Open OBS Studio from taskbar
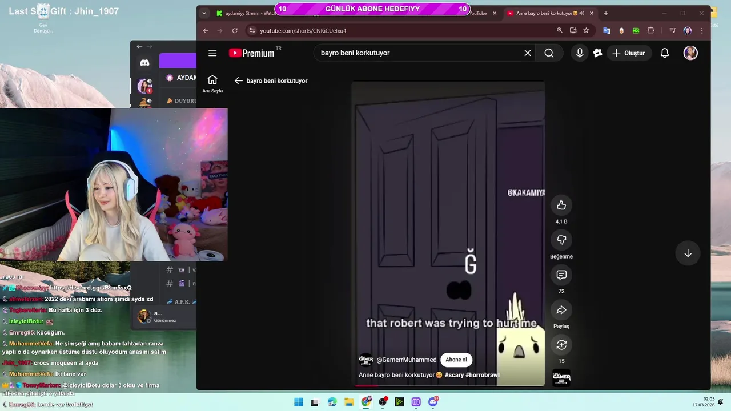Screen dimensions: 731x411 [383, 402]
